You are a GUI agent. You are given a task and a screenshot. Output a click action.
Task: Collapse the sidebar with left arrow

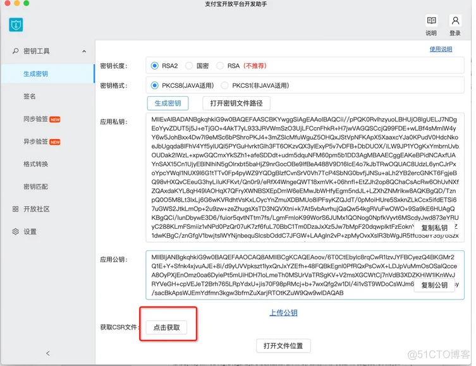pyautogui.click(x=47, y=353)
